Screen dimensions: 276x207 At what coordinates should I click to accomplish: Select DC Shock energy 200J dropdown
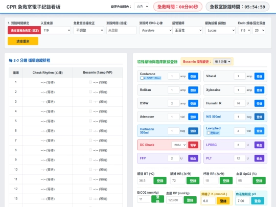[x=179, y=145]
